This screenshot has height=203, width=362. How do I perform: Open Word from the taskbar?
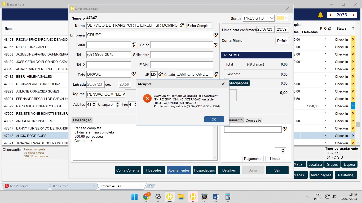click(216, 197)
